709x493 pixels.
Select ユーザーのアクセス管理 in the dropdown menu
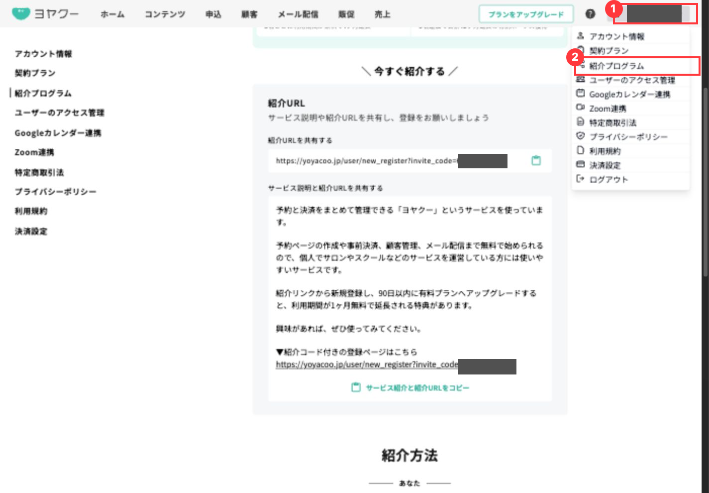(632, 80)
